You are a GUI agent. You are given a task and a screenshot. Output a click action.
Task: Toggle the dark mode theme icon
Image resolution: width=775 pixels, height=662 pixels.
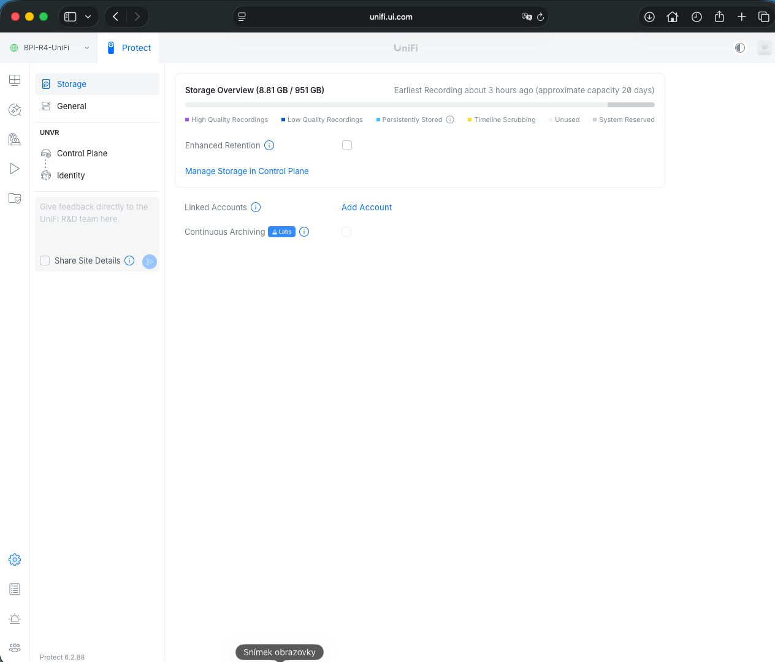tap(740, 48)
